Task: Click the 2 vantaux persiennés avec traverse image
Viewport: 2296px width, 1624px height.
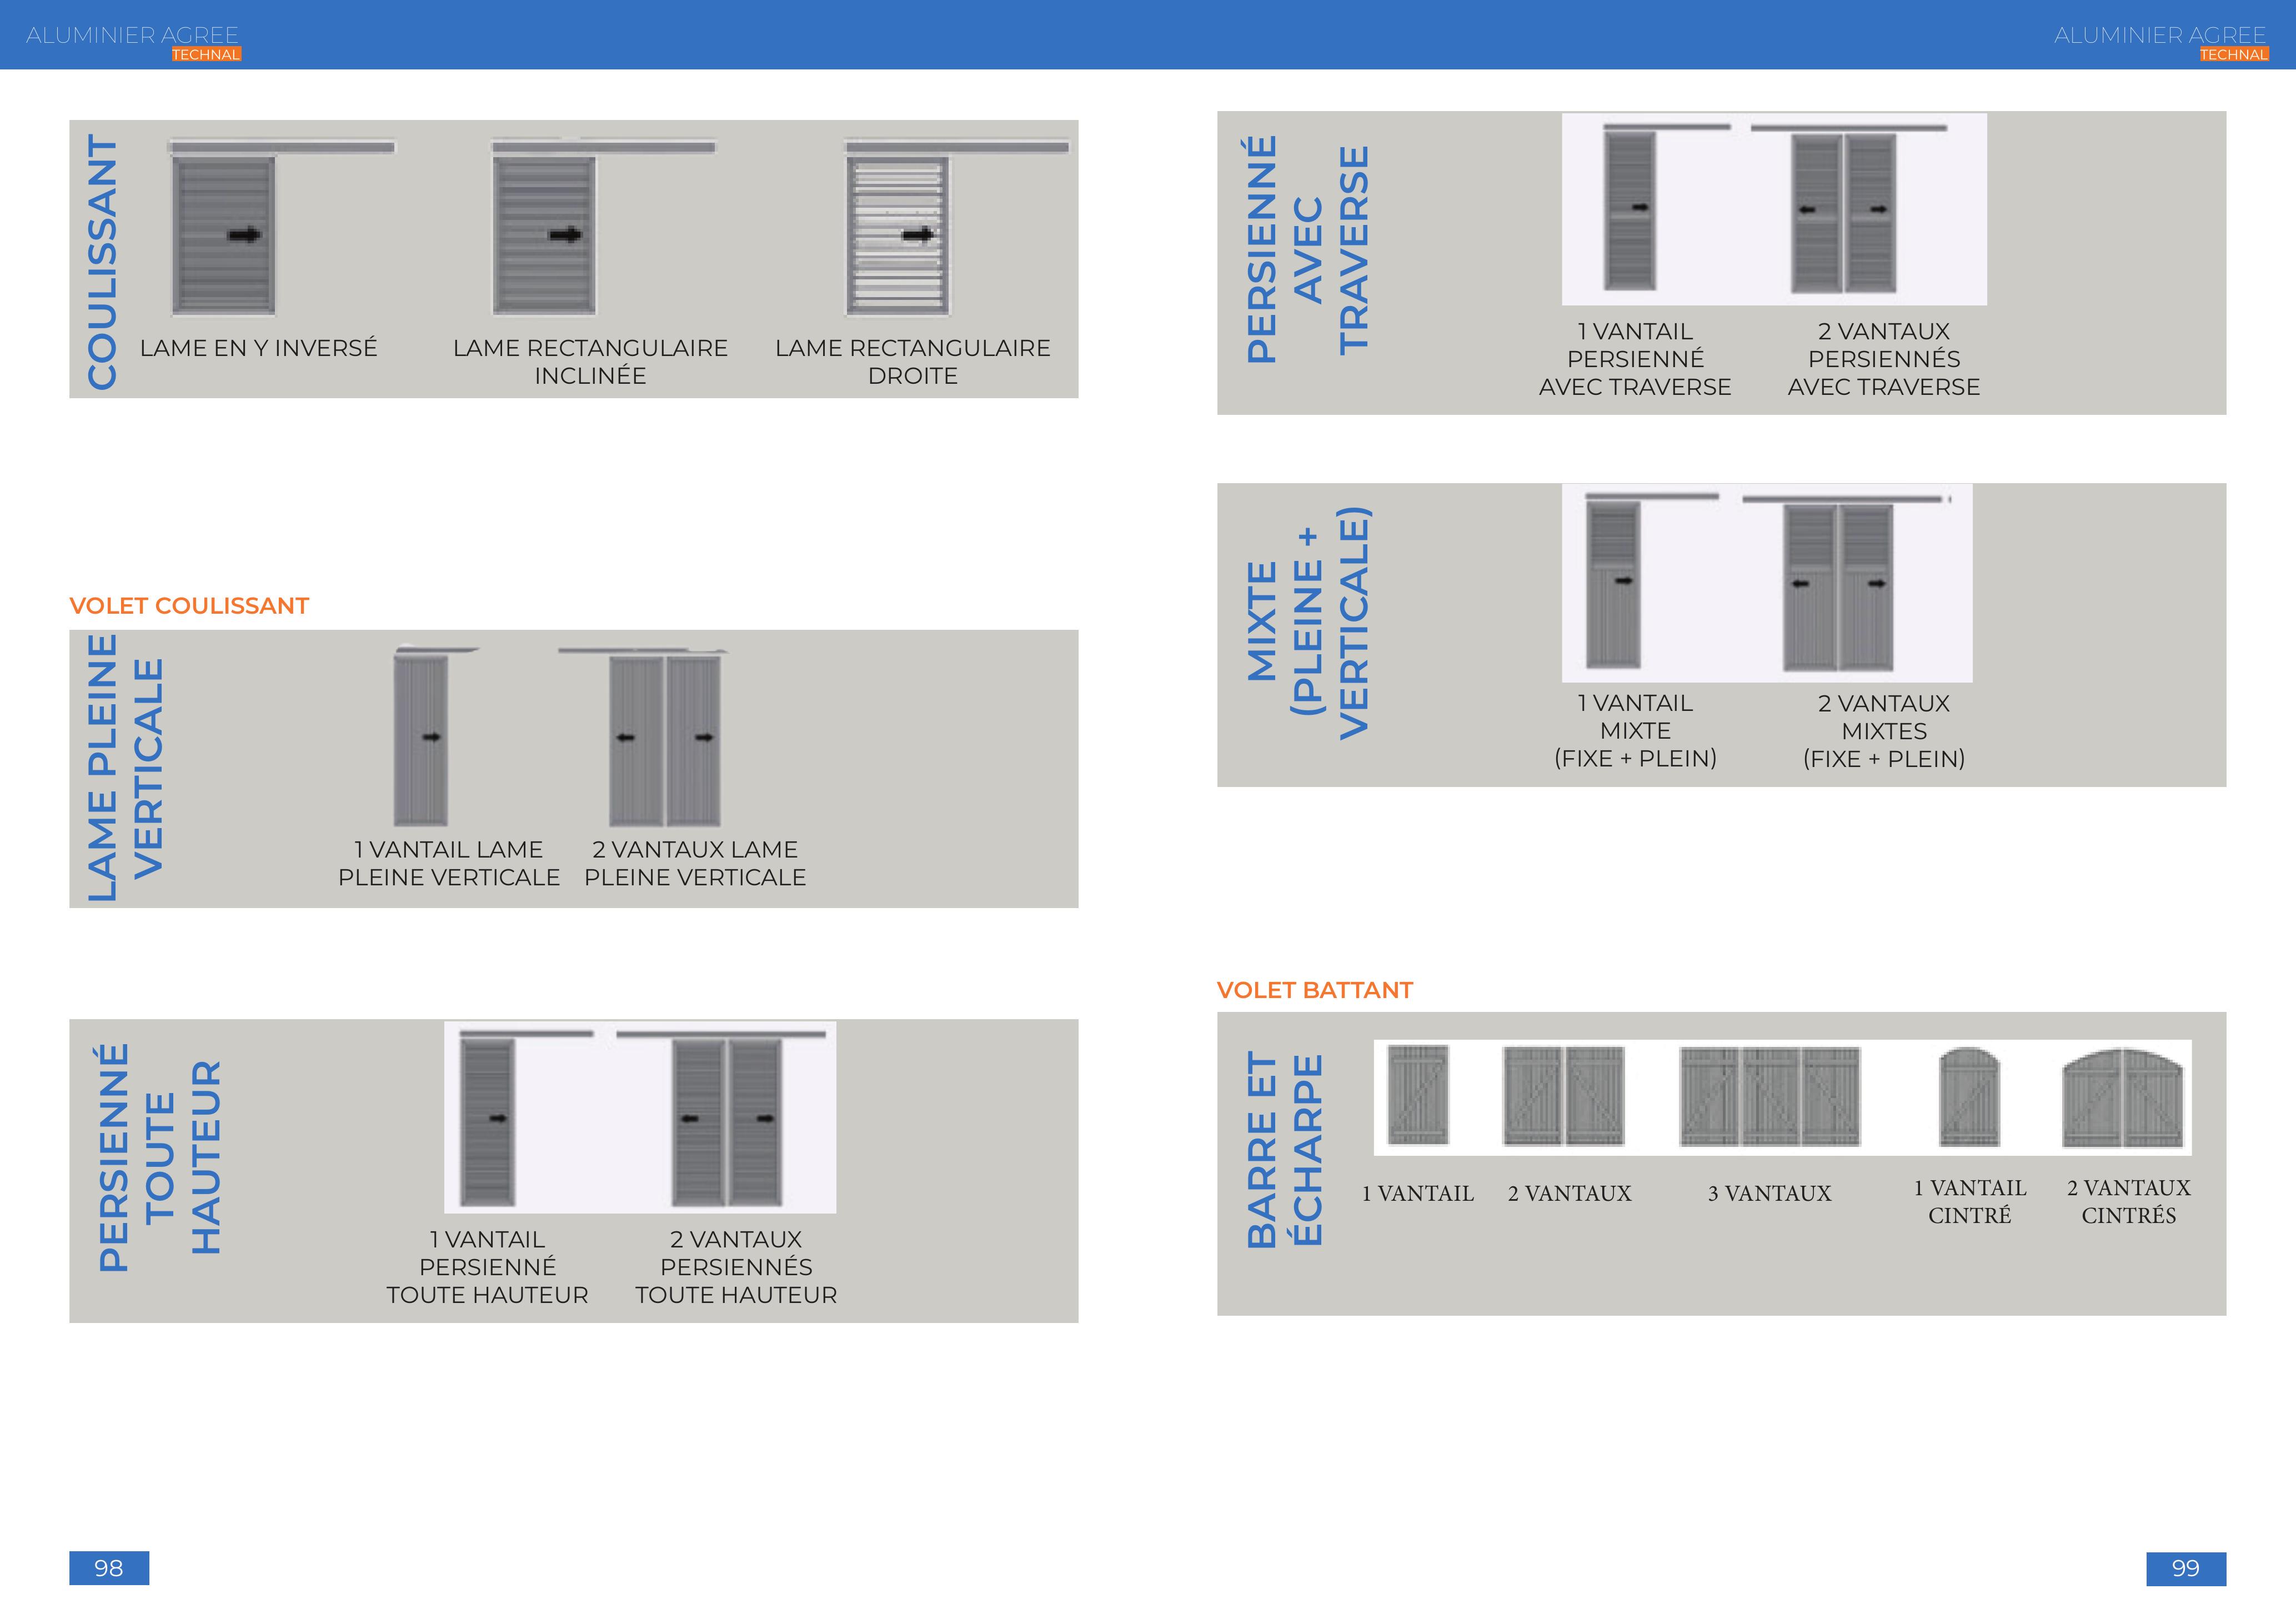Action: (x=1843, y=212)
